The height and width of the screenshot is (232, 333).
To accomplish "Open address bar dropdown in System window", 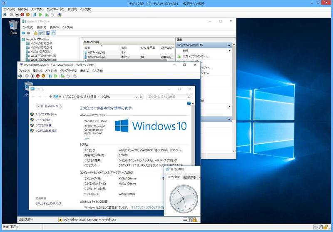I will click(137, 97).
